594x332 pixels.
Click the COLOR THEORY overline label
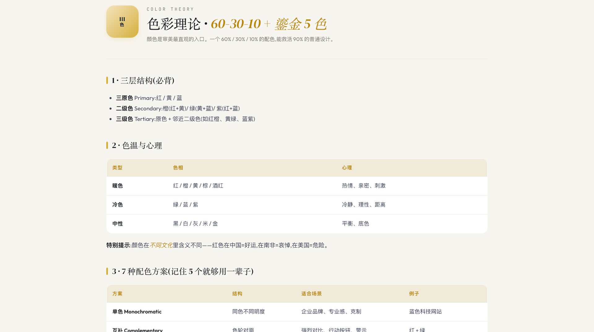170,9
